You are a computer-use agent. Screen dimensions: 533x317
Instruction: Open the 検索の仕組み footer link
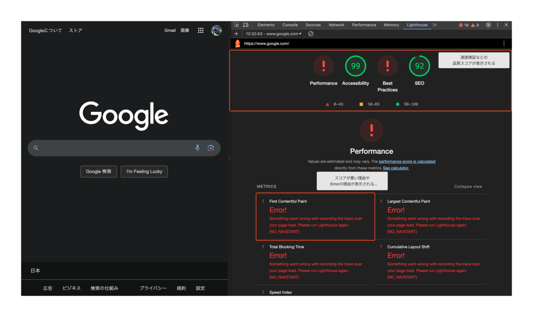tap(104, 288)
